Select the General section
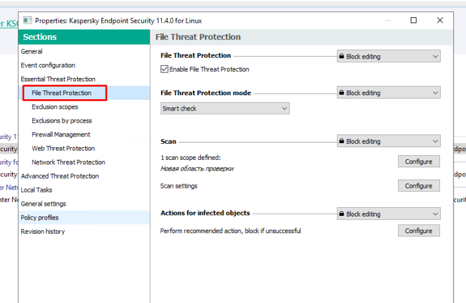 pos(31,51)
